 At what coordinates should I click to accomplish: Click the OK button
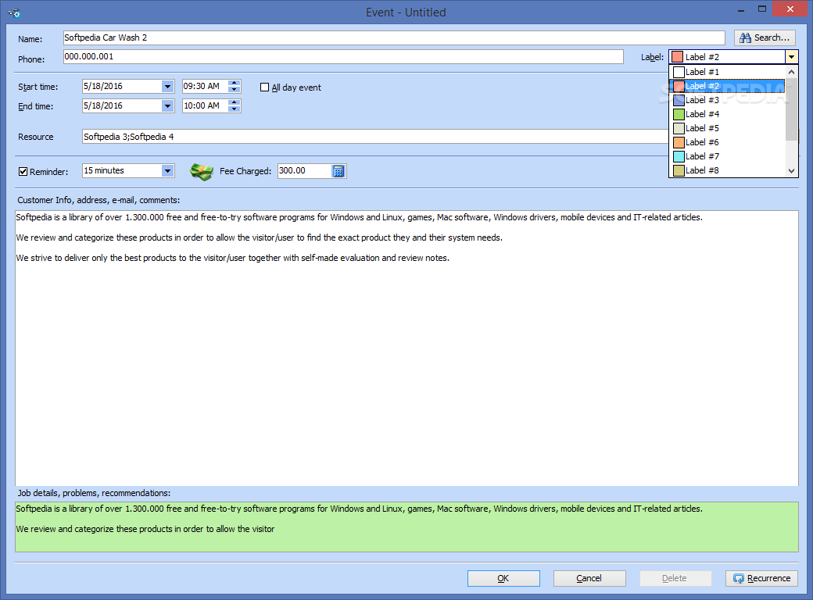coord(503,578)
